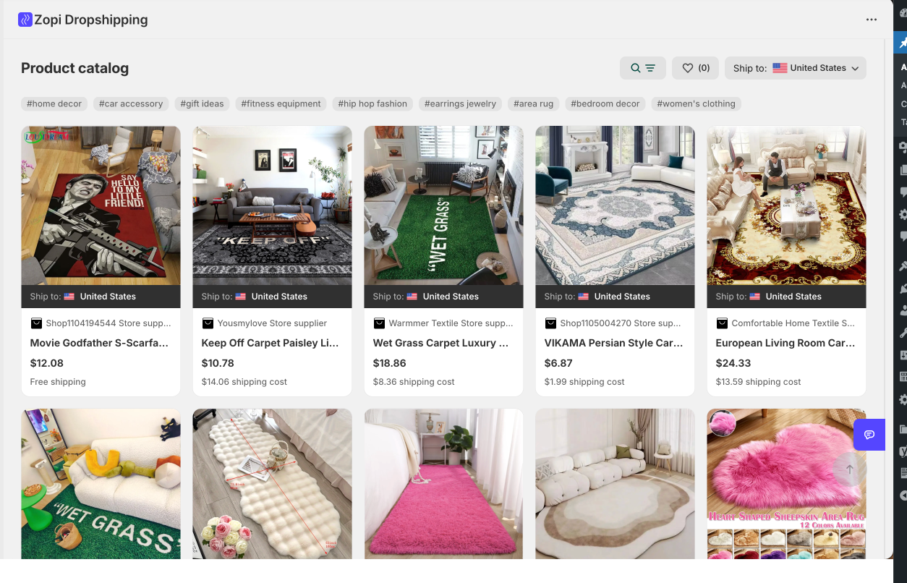
Task: Open VIKAMA Persian Style Carpet title
Action: coord(613,343)
